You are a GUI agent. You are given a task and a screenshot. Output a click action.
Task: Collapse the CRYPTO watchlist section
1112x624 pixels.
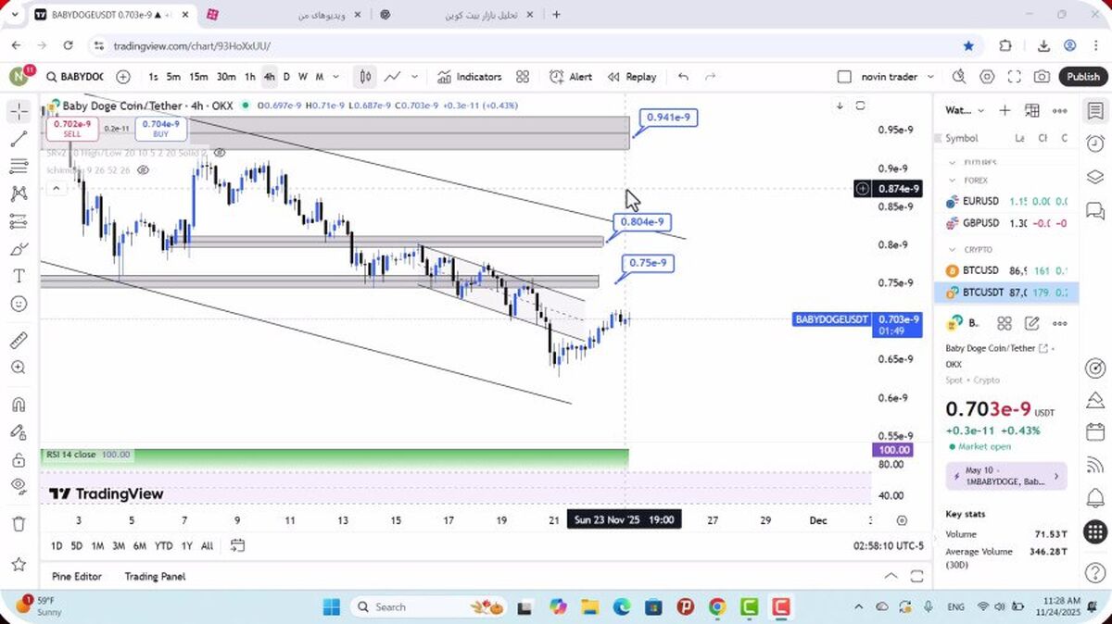pos(954,250)
